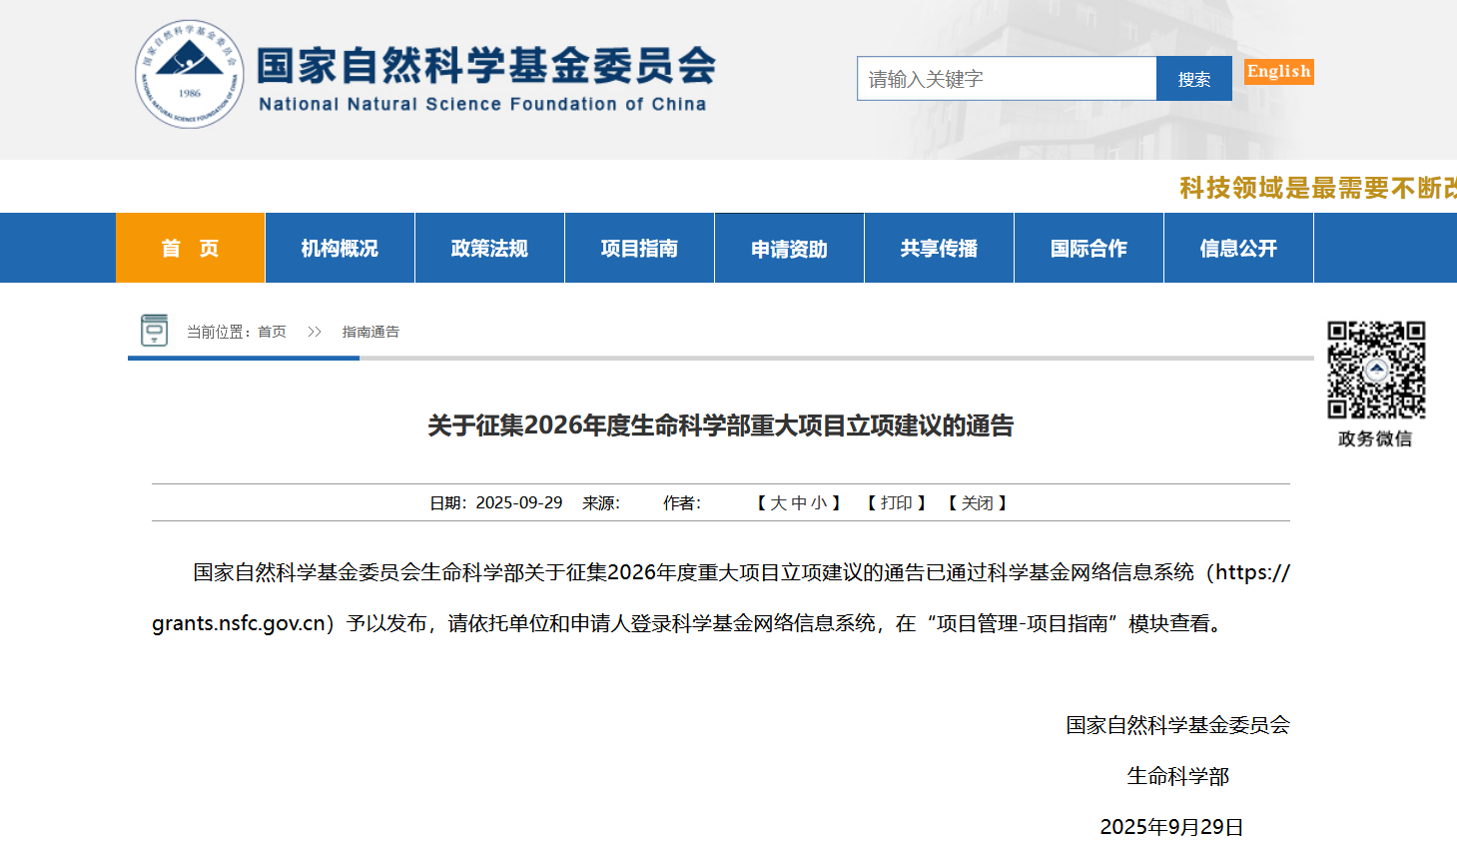This screenshot has height=846, width=1457.
Task: Select 项目指南 in the navigation bar
Action: coord(639,248)
